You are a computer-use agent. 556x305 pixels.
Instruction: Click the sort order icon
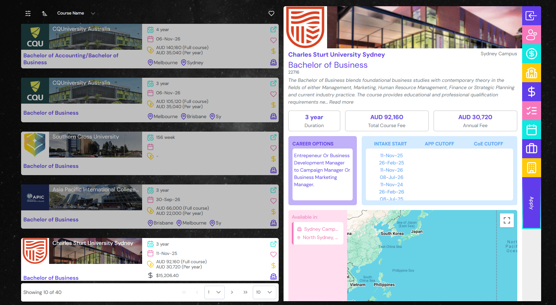[44, 13]
